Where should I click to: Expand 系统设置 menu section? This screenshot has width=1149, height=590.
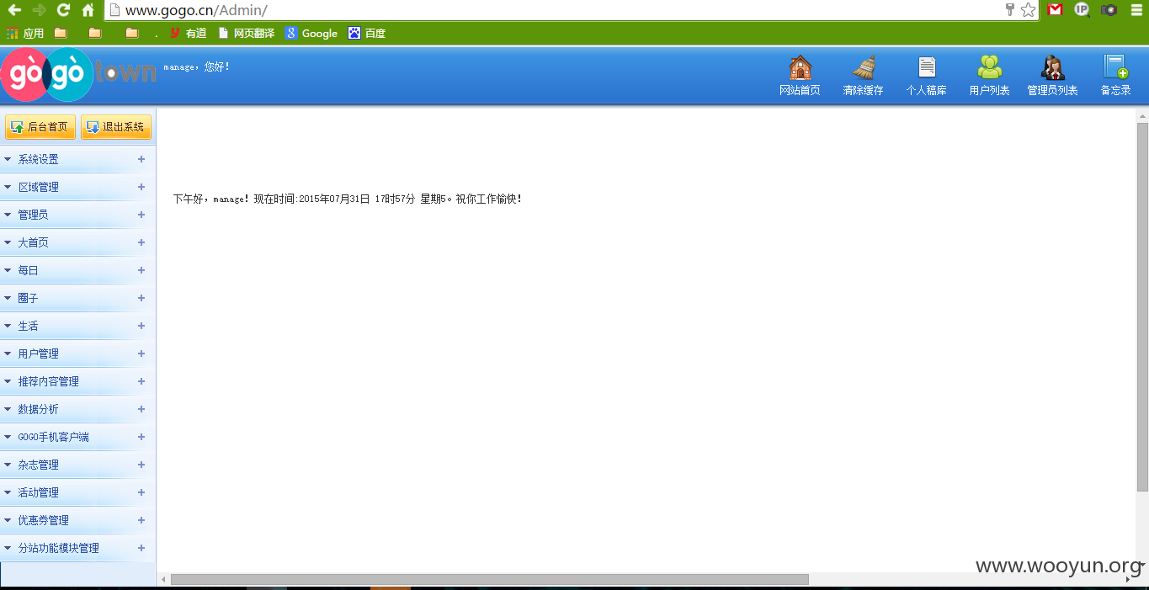77,159
